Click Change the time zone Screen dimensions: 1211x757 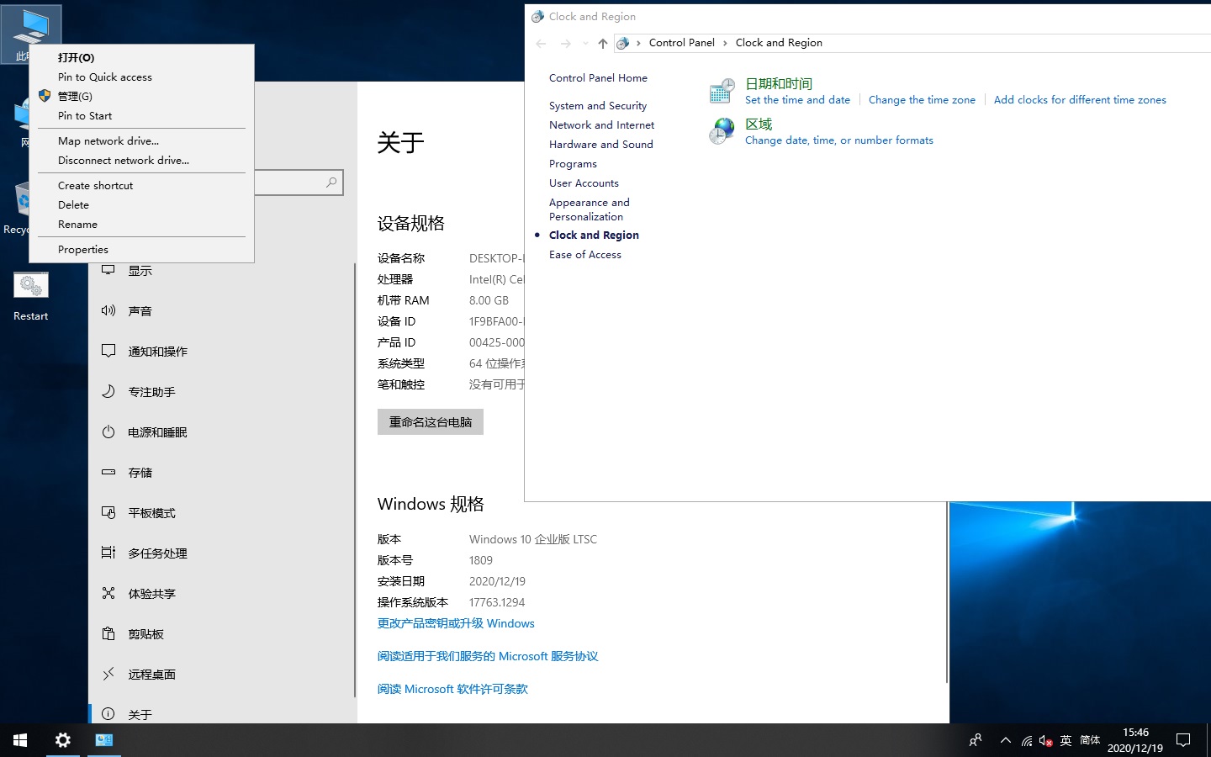tap(922, 99)
